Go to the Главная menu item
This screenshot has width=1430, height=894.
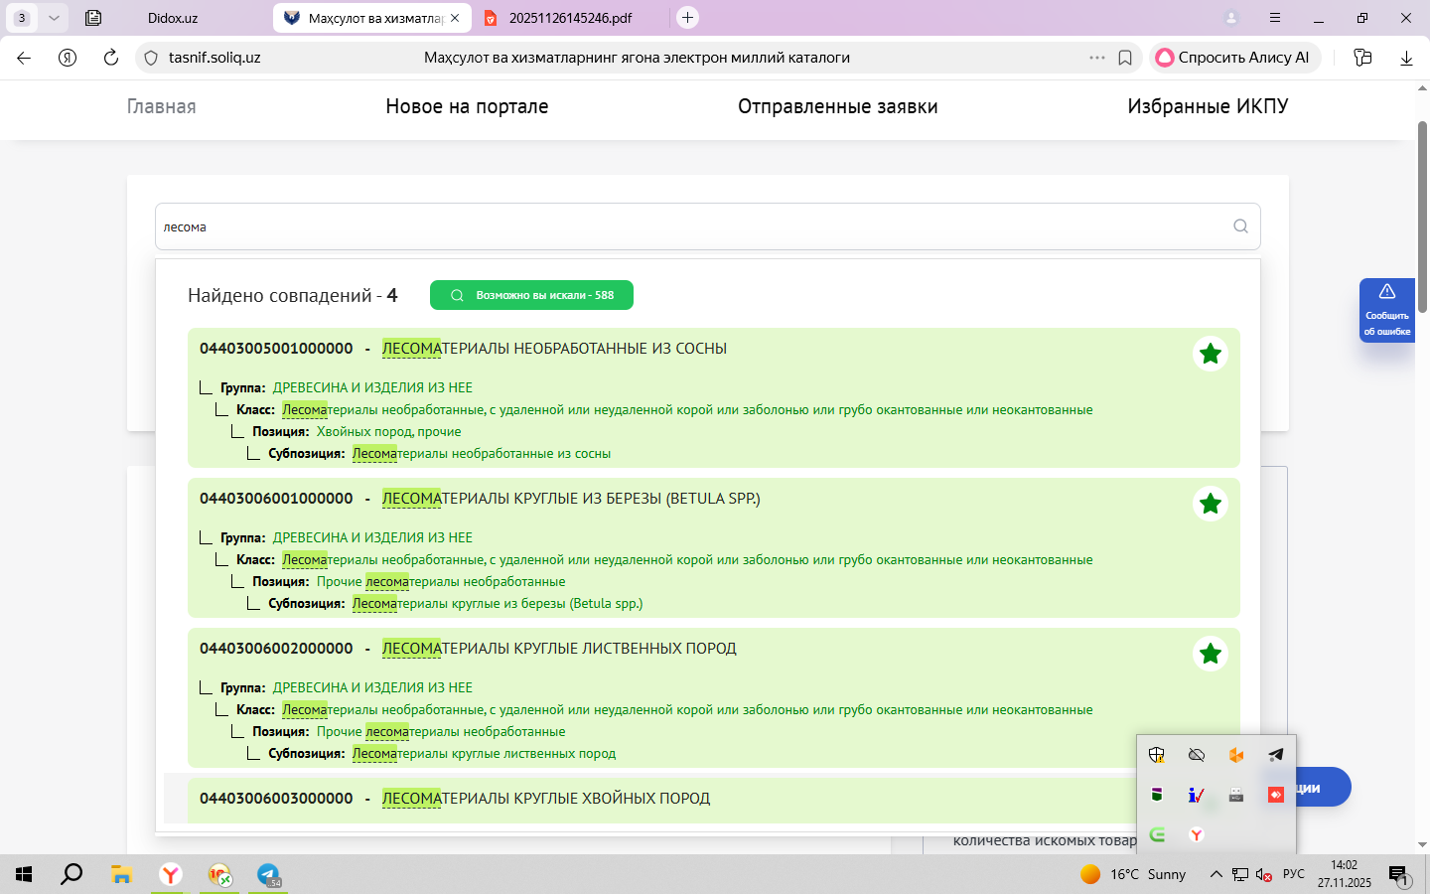(162, 106)
